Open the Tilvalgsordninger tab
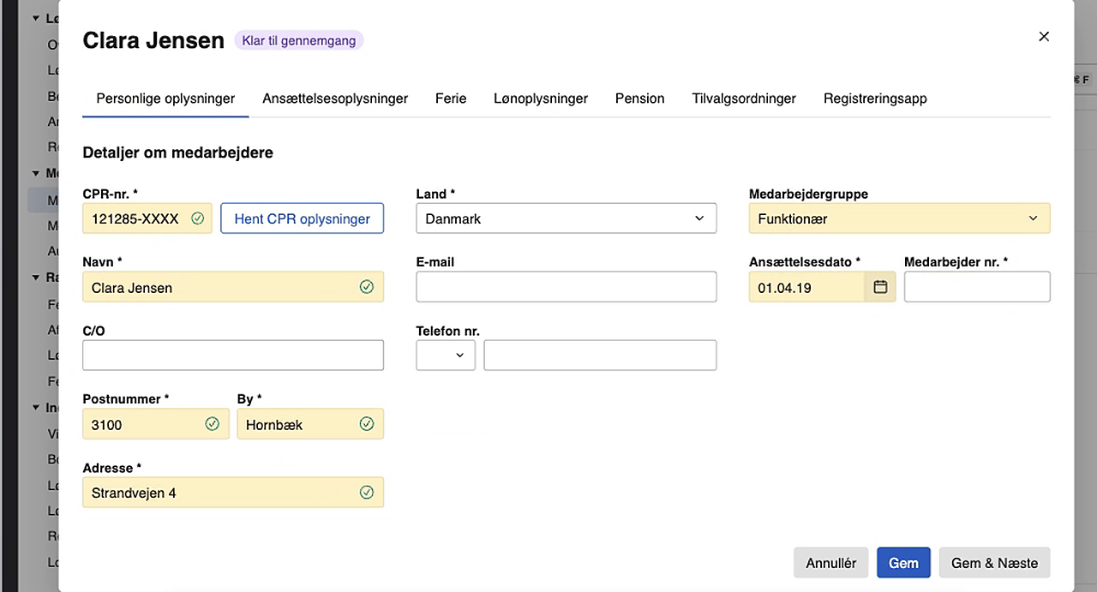Viewport: 1097px width, 592px height. pos(744,99)
